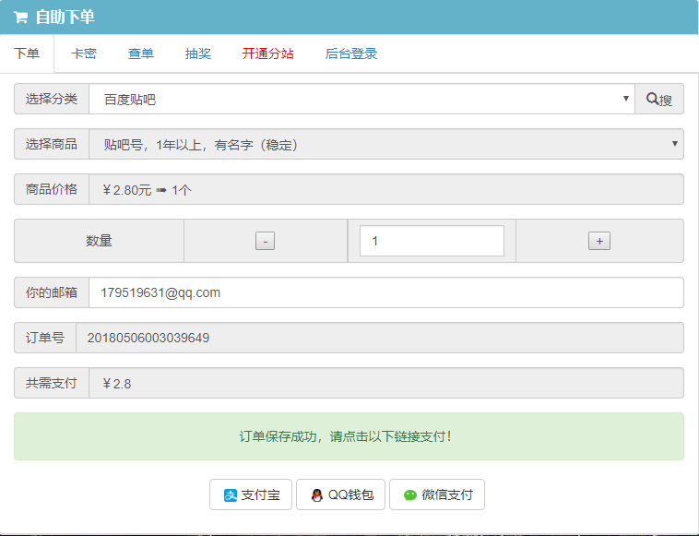This screenshot has width=699, height=536.
Task: Increase quantity with the plus button
Action: [599, 241]
